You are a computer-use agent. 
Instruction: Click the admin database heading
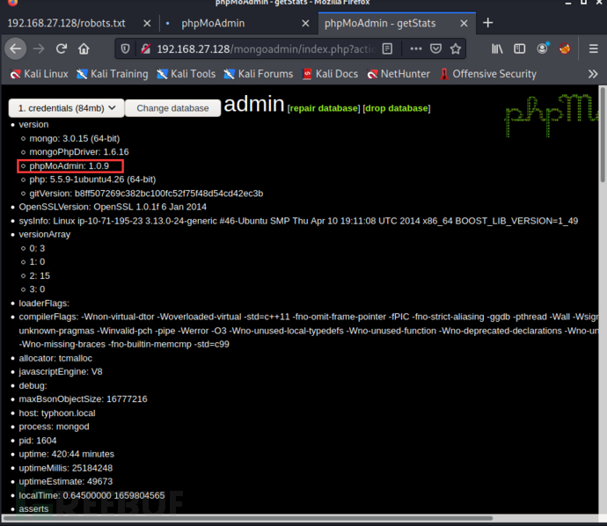[x=254, y=104]
